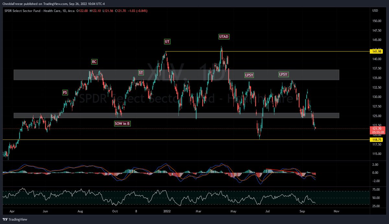Click the Aug label on the time axis

tap(81, 211)
